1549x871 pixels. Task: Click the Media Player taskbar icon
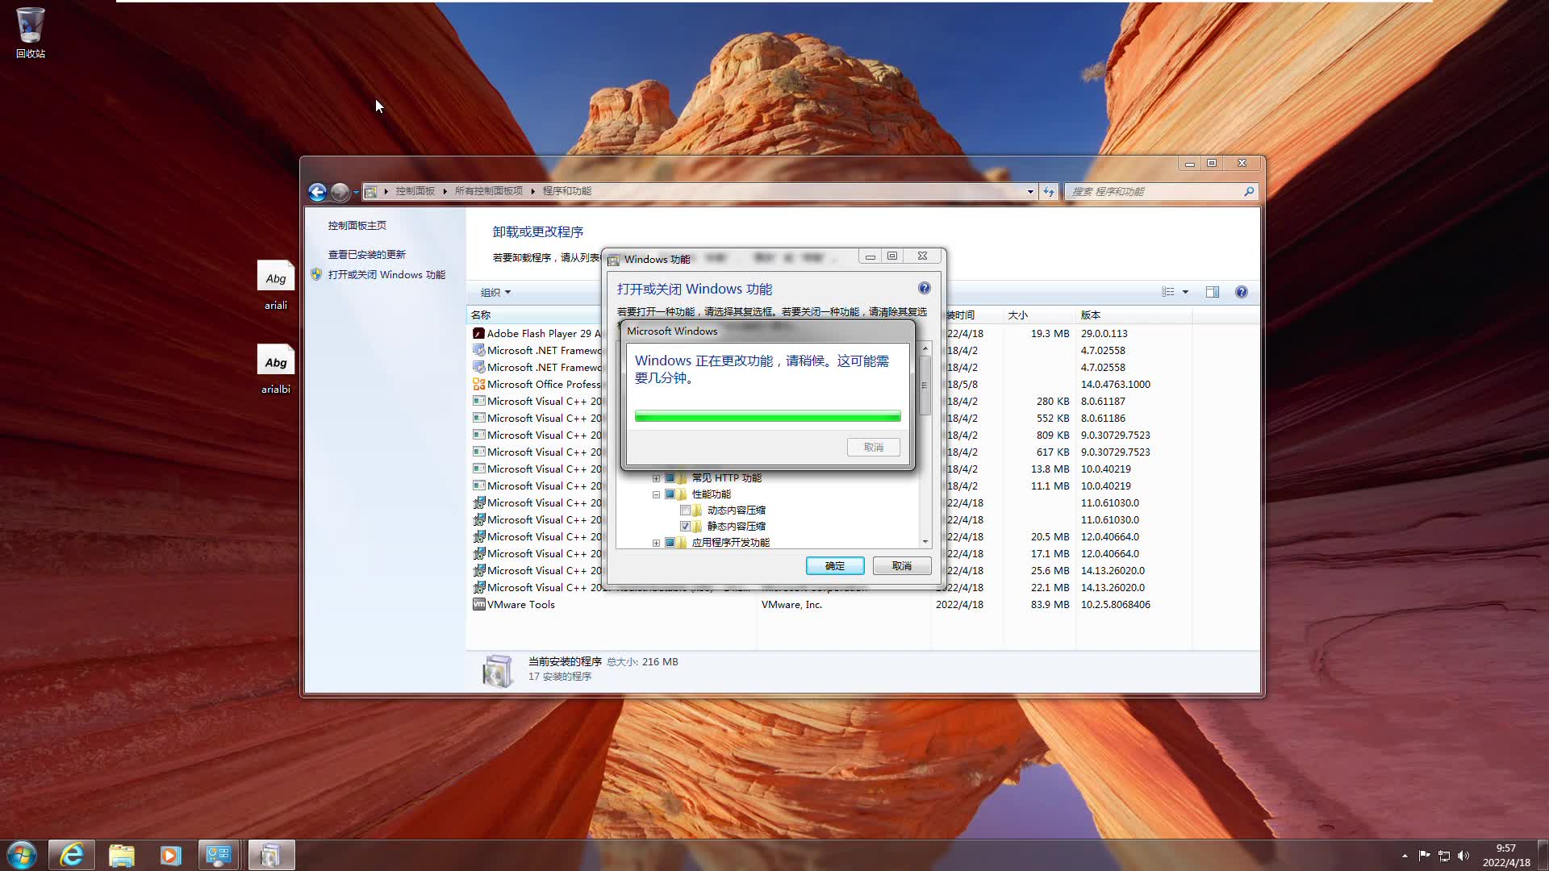pyautogui.click(x=169, y=854)
